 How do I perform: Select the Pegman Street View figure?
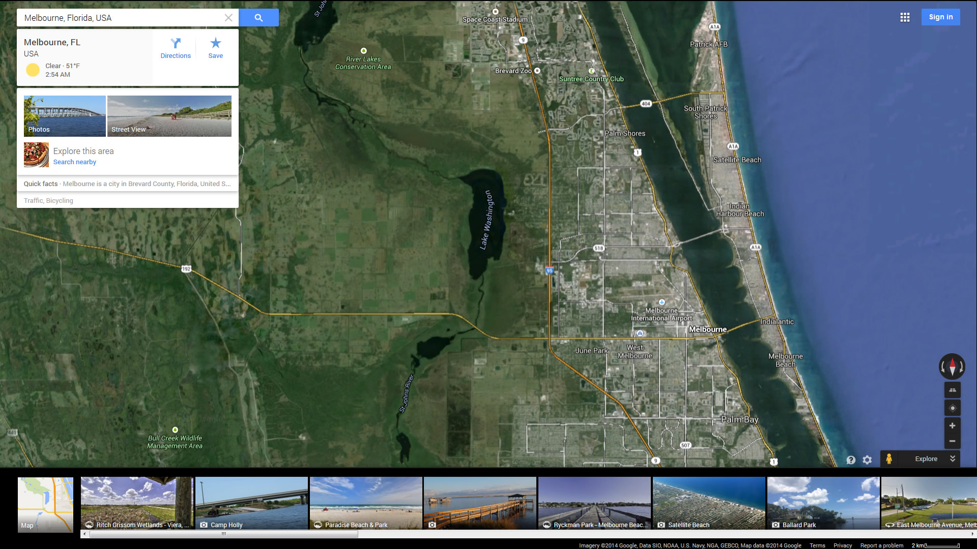889,459
